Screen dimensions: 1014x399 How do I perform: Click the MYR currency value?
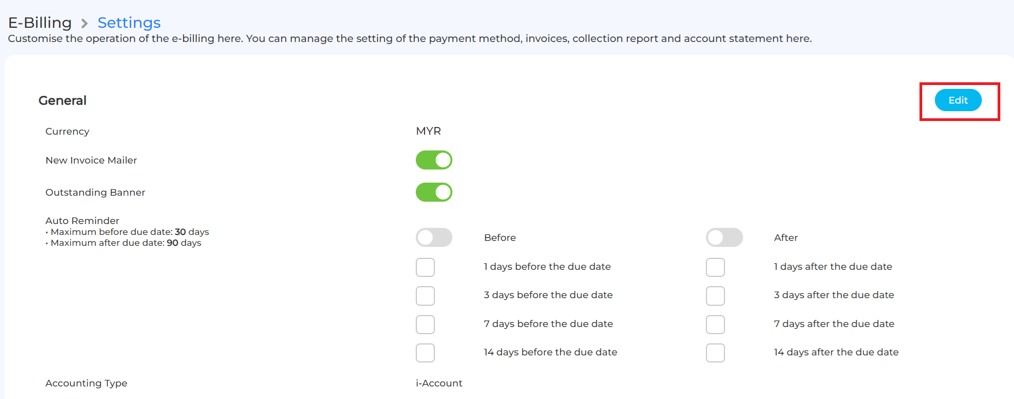(x=428, y=131)
